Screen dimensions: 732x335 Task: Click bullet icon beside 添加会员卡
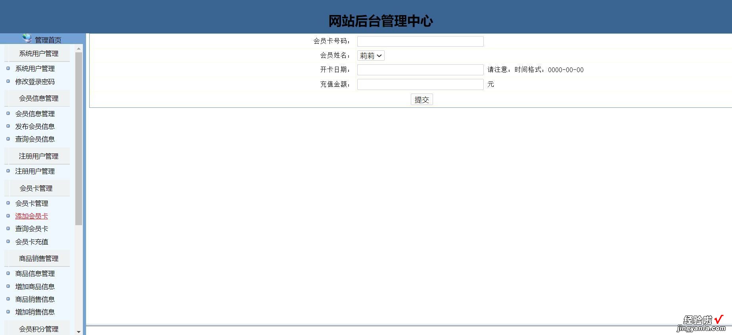[x=8, y=216]
